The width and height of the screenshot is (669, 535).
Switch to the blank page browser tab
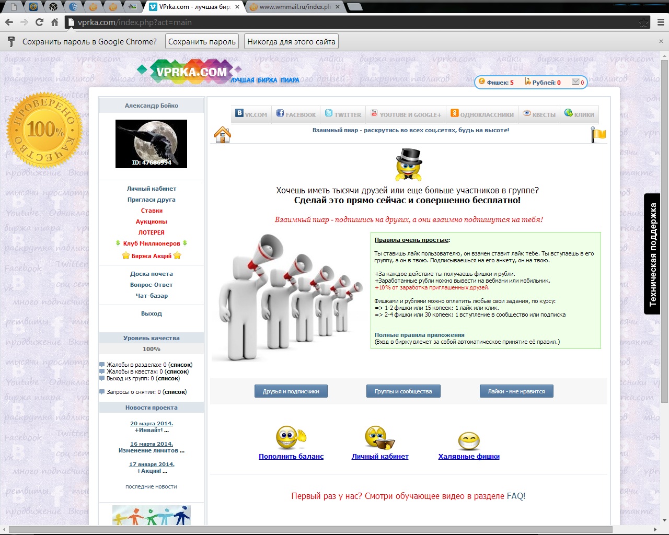point(14,7)
